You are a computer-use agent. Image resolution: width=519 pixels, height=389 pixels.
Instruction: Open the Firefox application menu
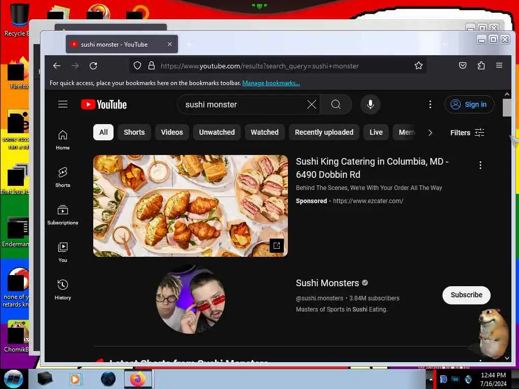click(499, 65)
